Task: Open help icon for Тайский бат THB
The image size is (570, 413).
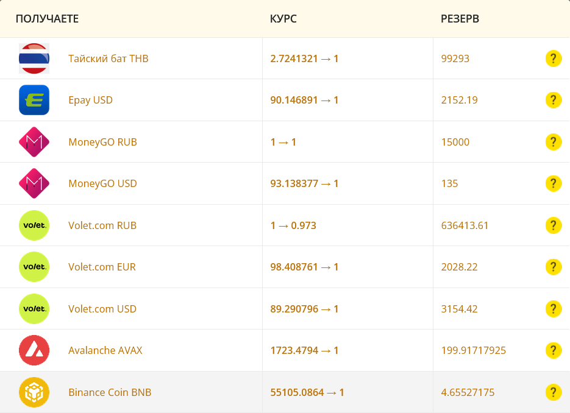Action: 554,58
